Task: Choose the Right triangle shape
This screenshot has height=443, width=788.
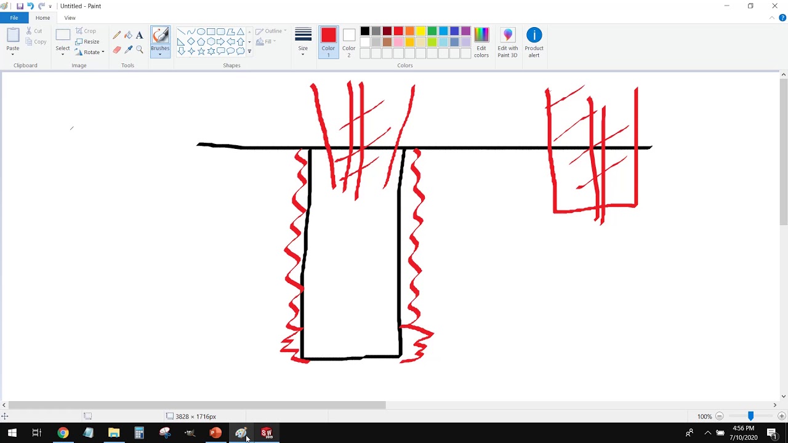Action: [181, 42]
